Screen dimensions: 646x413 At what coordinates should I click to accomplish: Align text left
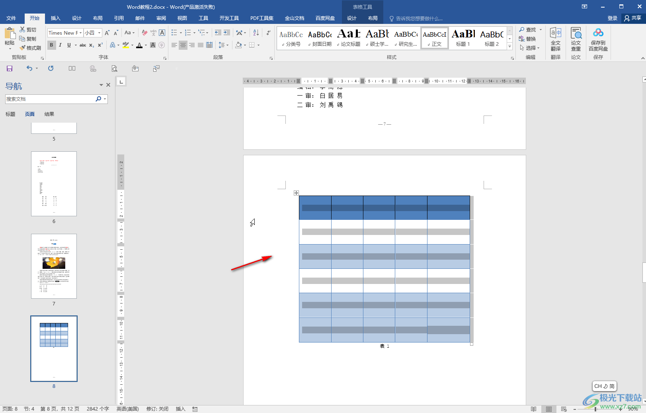coord(174,45)
